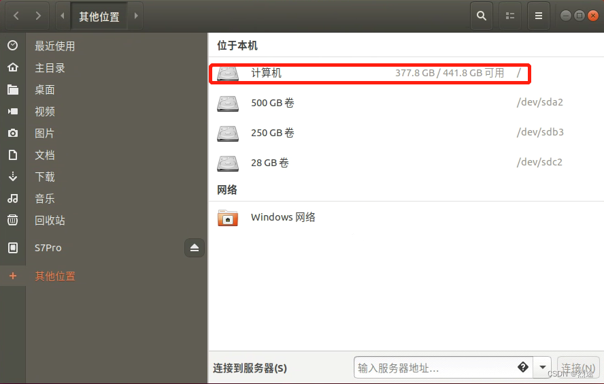Screen dimensions: 604x384
Task: Open the hamburger menu button
Action: click(x=539, y=16)
